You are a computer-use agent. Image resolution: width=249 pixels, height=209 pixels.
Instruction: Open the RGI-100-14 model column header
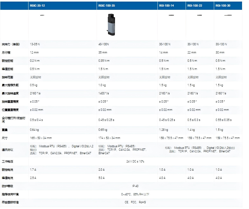[167, 6]
